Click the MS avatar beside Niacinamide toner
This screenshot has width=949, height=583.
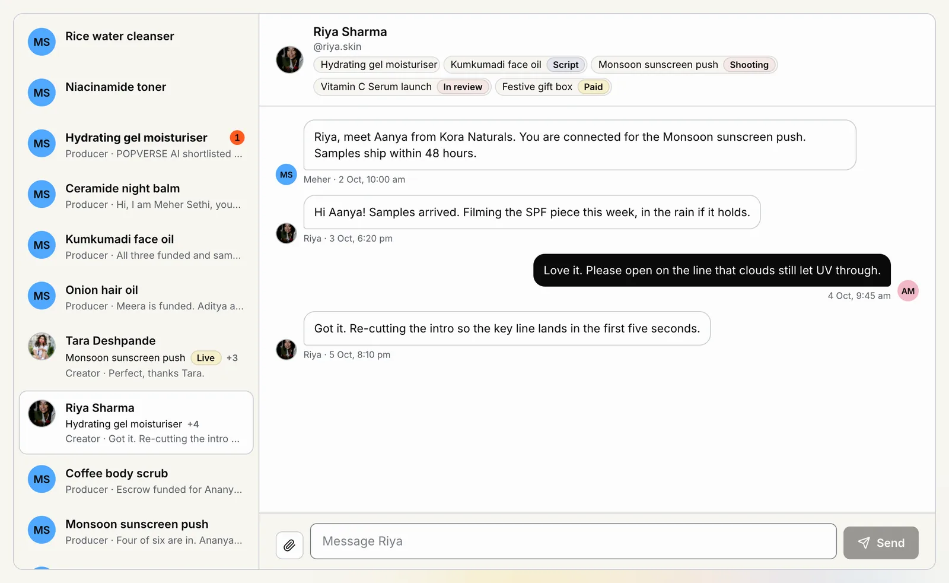[42, 93]
